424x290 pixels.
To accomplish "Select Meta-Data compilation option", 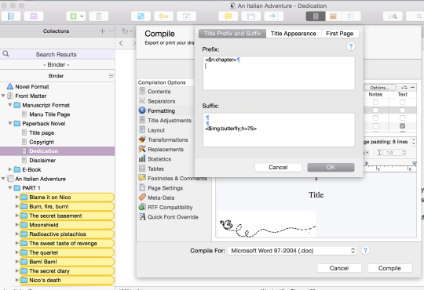I will click(161, 198).
